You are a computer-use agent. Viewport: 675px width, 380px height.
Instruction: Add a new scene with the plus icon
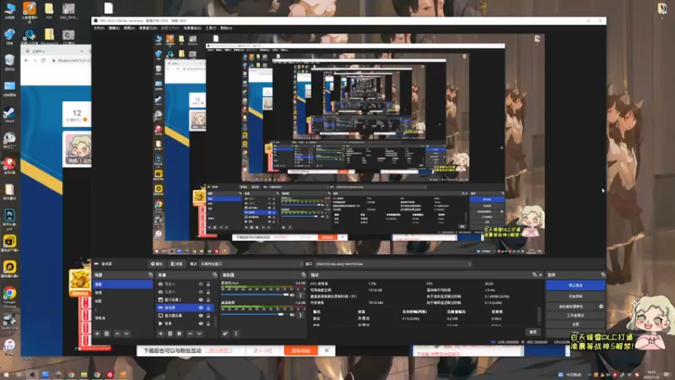97,334
